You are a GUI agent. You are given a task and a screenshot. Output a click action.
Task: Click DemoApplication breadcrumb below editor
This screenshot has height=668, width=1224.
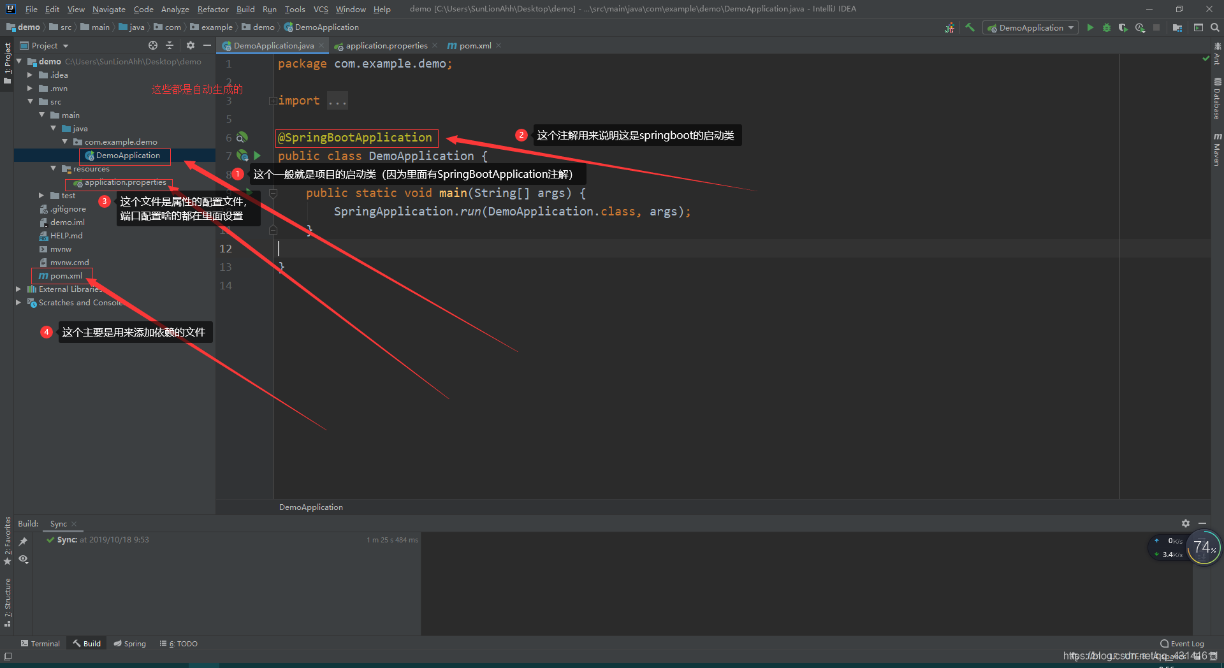tap(311, 507)
